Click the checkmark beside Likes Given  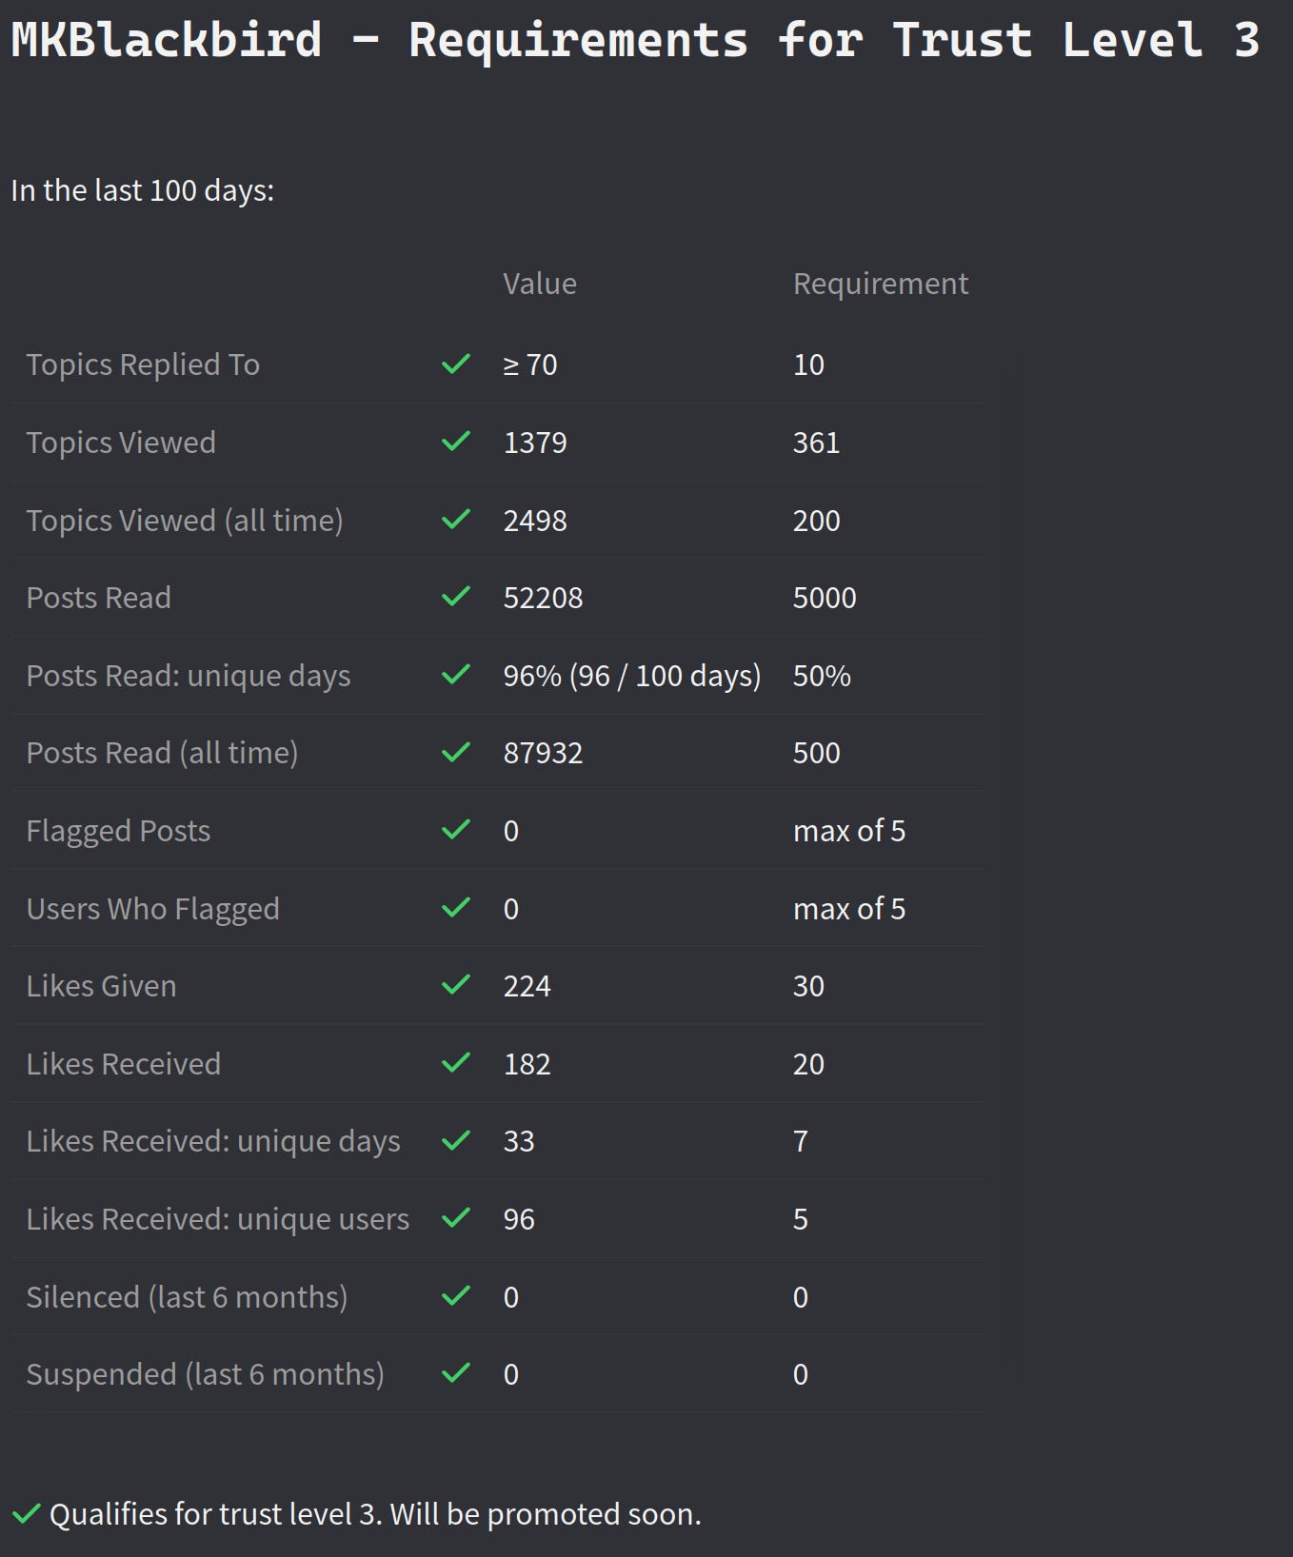[456, 986]
